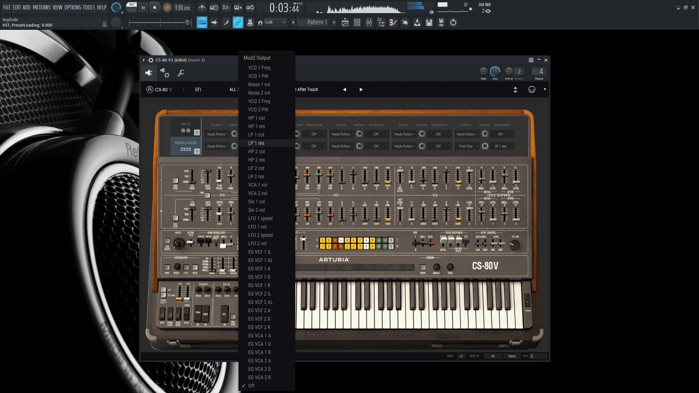The width and height of the screenshot is (699, 393).
Task: Expand the plugin toolbar dropdown arrow
Action: 545,90
